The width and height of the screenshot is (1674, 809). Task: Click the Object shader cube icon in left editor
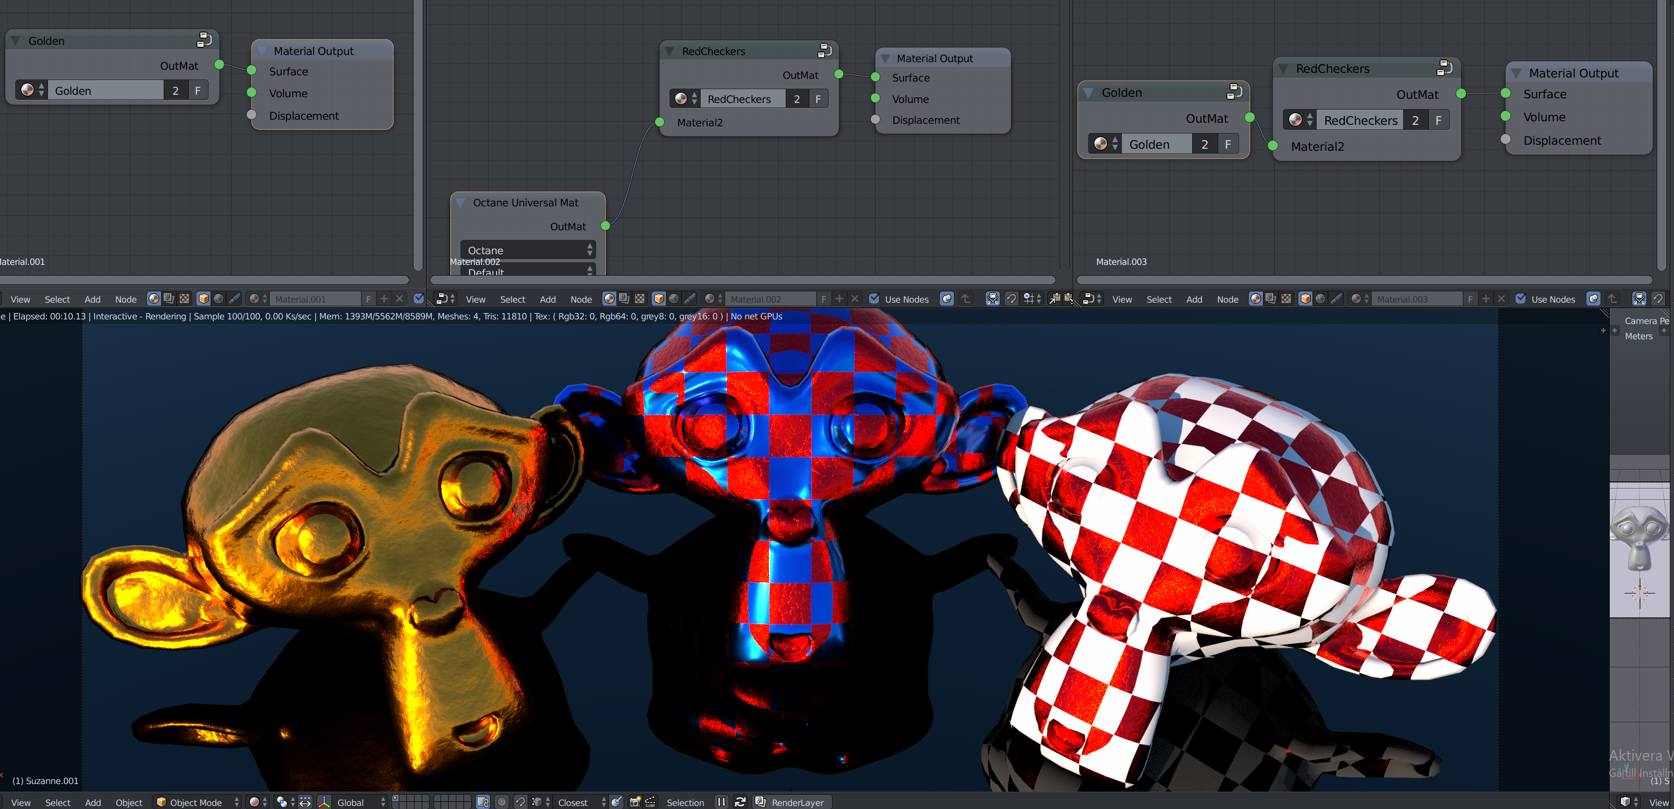tap(203, 299)
